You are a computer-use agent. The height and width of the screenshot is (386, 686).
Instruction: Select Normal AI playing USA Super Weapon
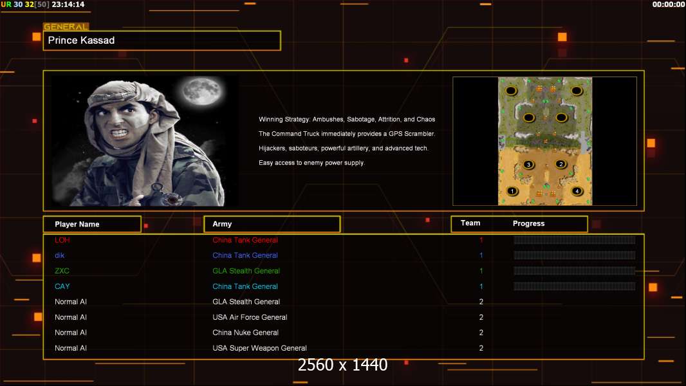(71, 348)
